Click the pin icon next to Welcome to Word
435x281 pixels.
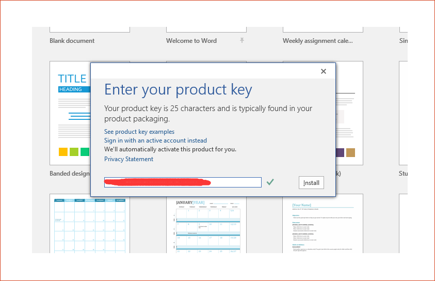[241, 41]
